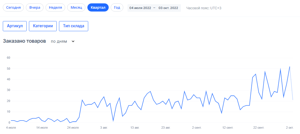Click the active "Квартал" period tab
Image resolution: width=300 pixels, height=134 pixels.
[x=98, y=8]
